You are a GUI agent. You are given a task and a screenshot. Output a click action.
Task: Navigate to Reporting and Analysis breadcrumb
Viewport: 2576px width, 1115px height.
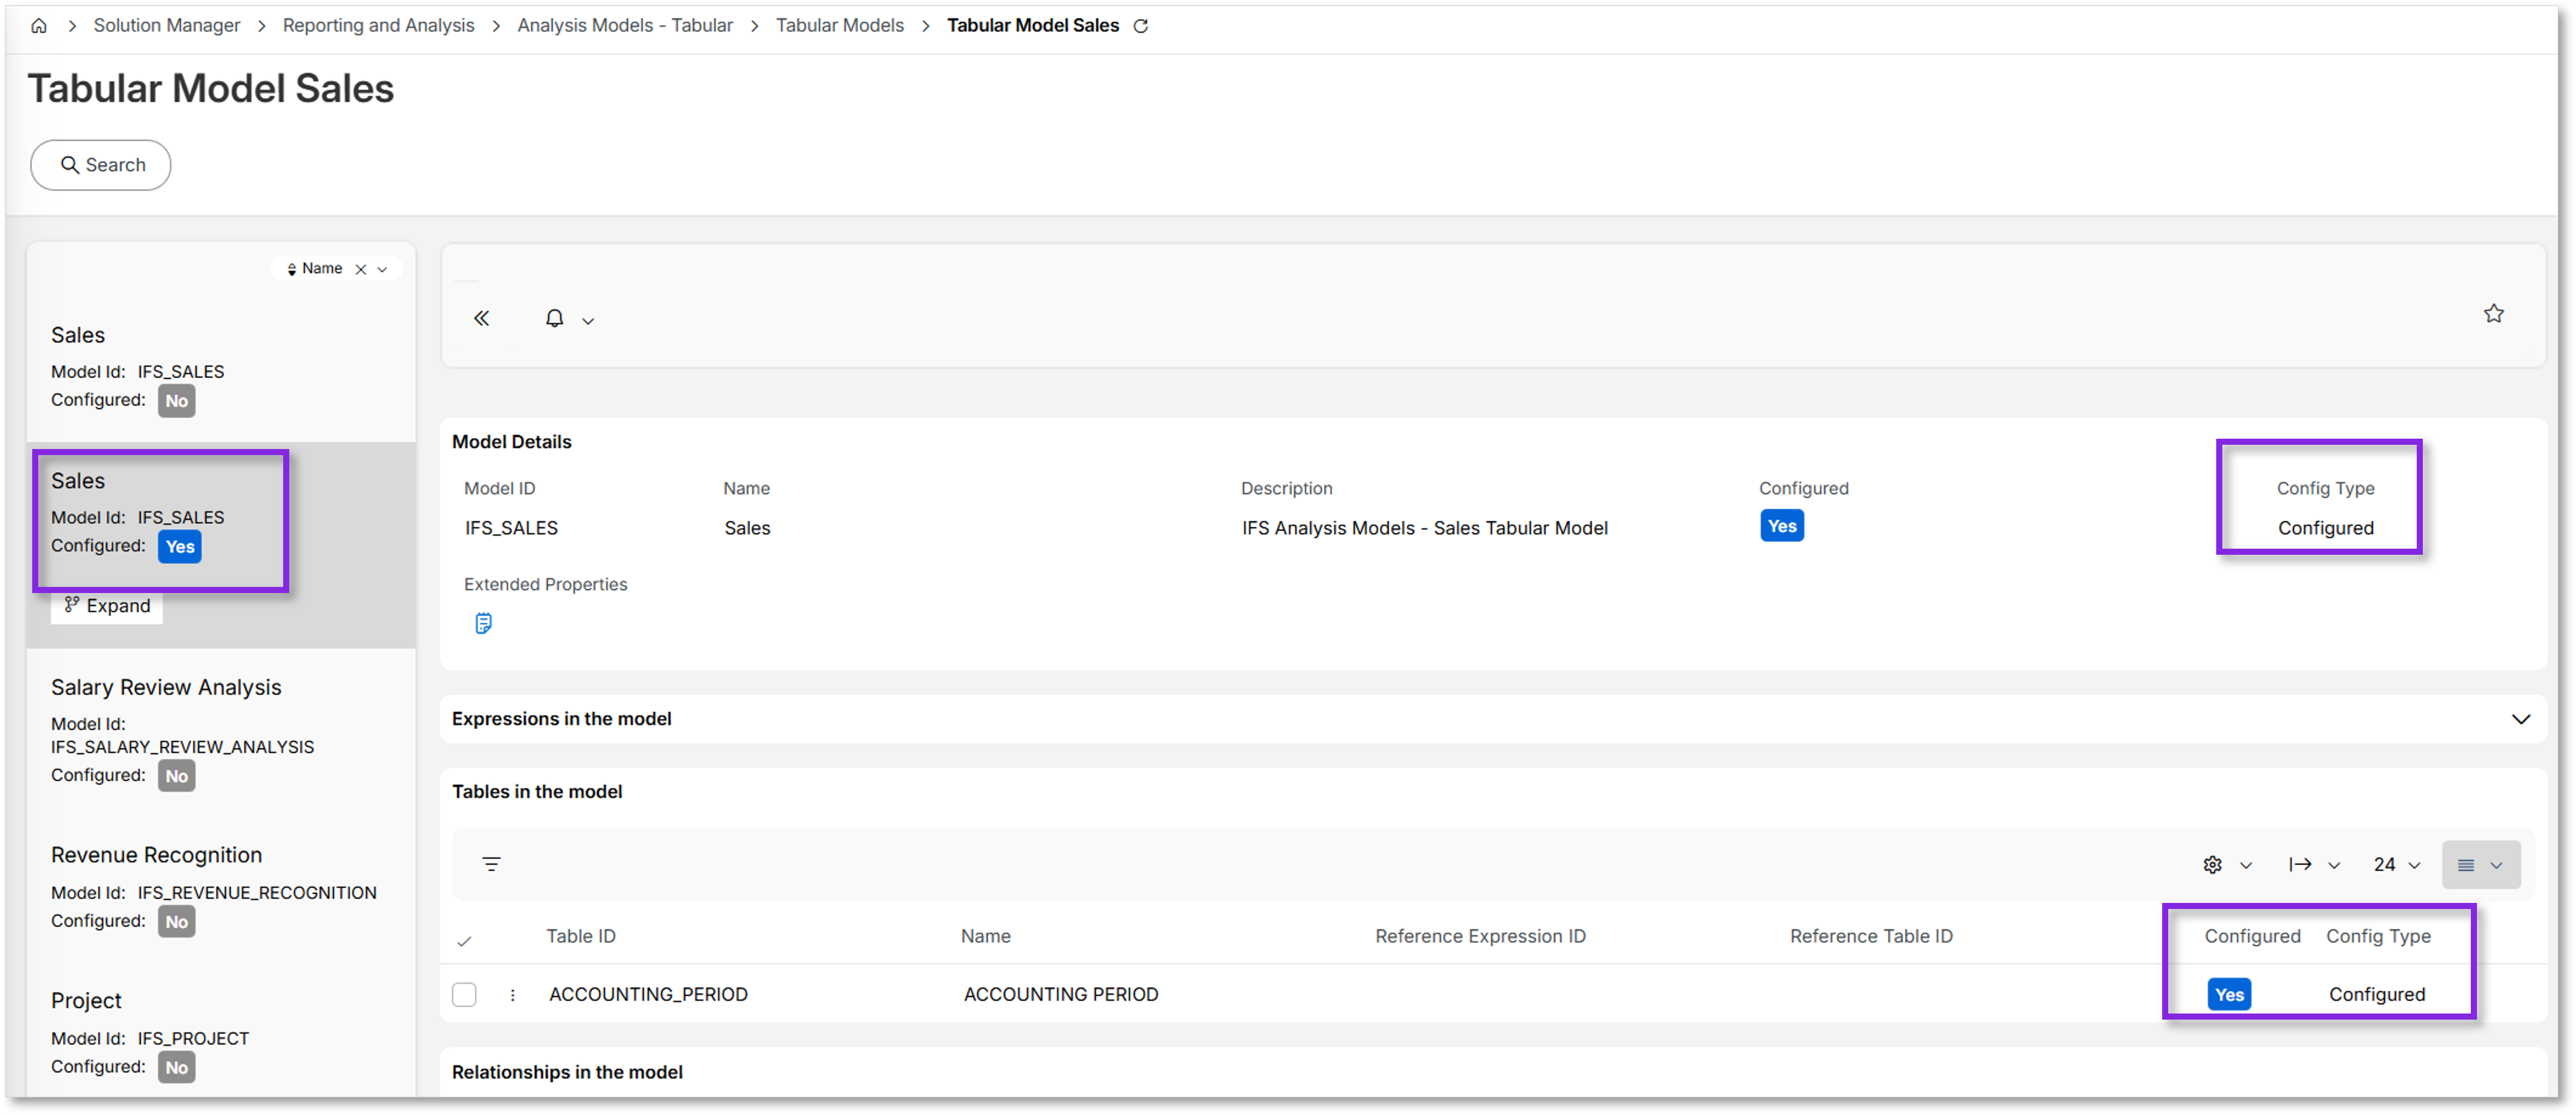(x=378, y=26)
